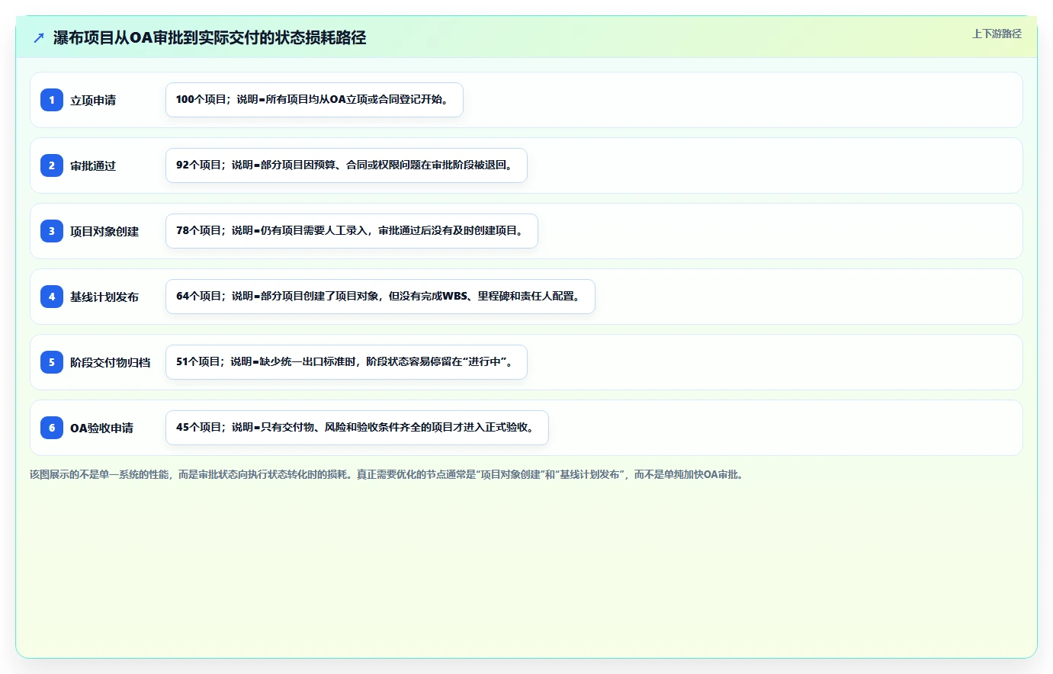Click the 51个项目 description box
The image size is (1053, 674).
(x=346, y=362)
